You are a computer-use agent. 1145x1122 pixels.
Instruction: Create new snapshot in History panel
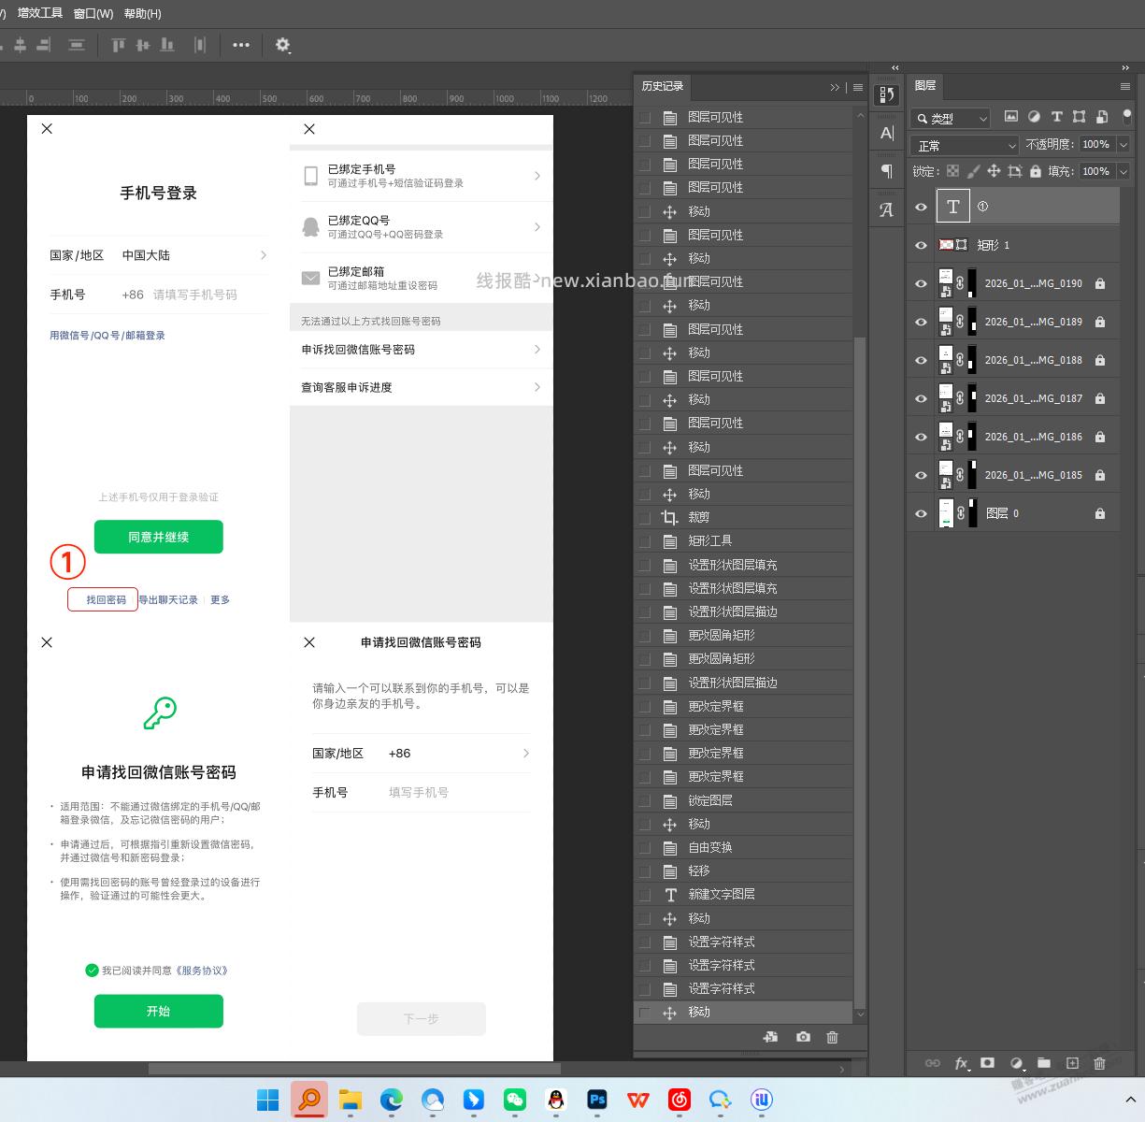pyautogui.click(x=803, y=1037)
